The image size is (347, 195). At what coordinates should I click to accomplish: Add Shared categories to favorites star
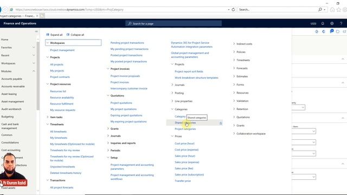pyautogui.click(x=221, y=123)
